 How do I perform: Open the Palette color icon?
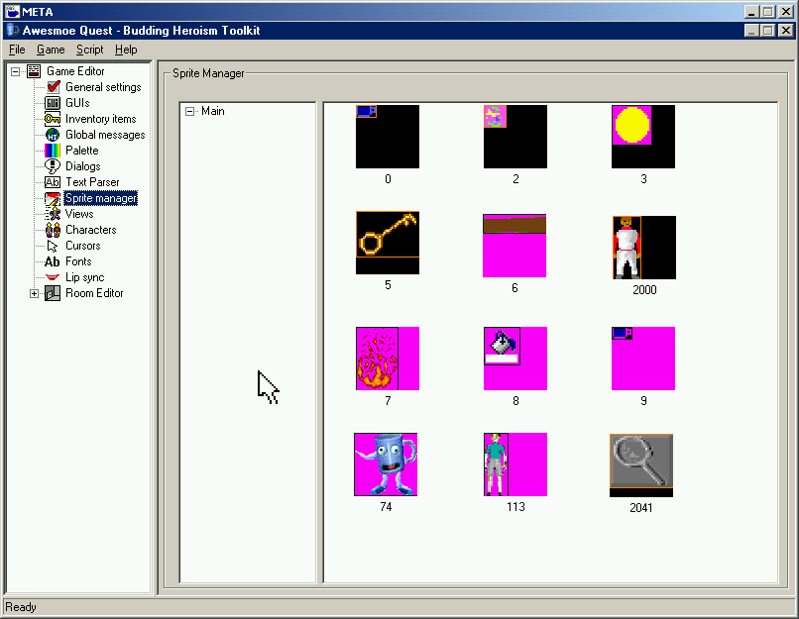tap(54, 151)
